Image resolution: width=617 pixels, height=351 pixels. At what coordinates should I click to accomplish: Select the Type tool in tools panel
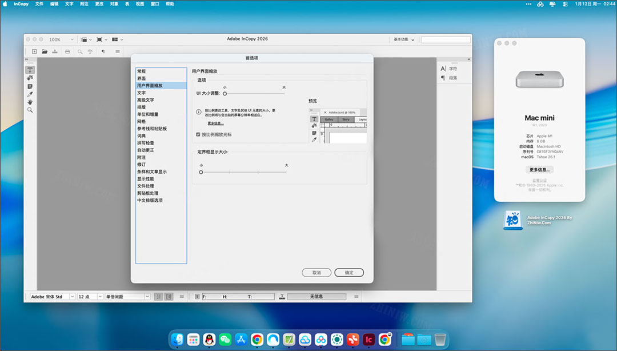[x=30, y=70]
